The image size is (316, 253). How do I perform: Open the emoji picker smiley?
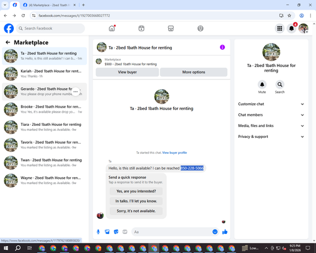215,232
